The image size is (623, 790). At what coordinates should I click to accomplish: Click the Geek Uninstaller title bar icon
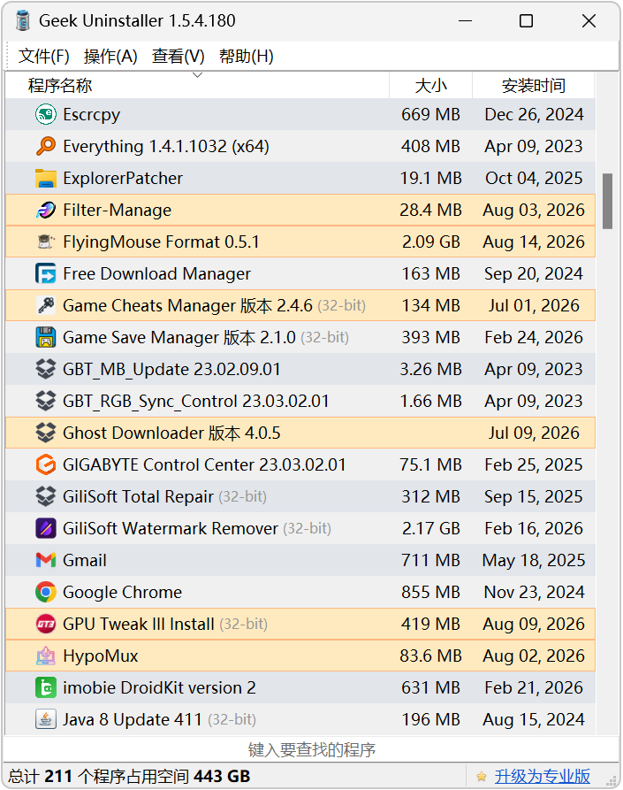coord(23,20)
